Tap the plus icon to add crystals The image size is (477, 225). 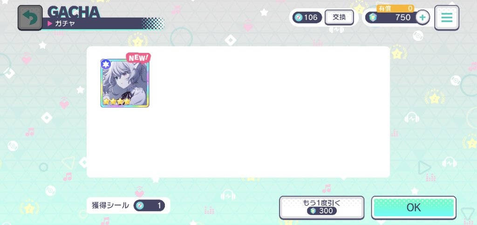tap(422, 18)
